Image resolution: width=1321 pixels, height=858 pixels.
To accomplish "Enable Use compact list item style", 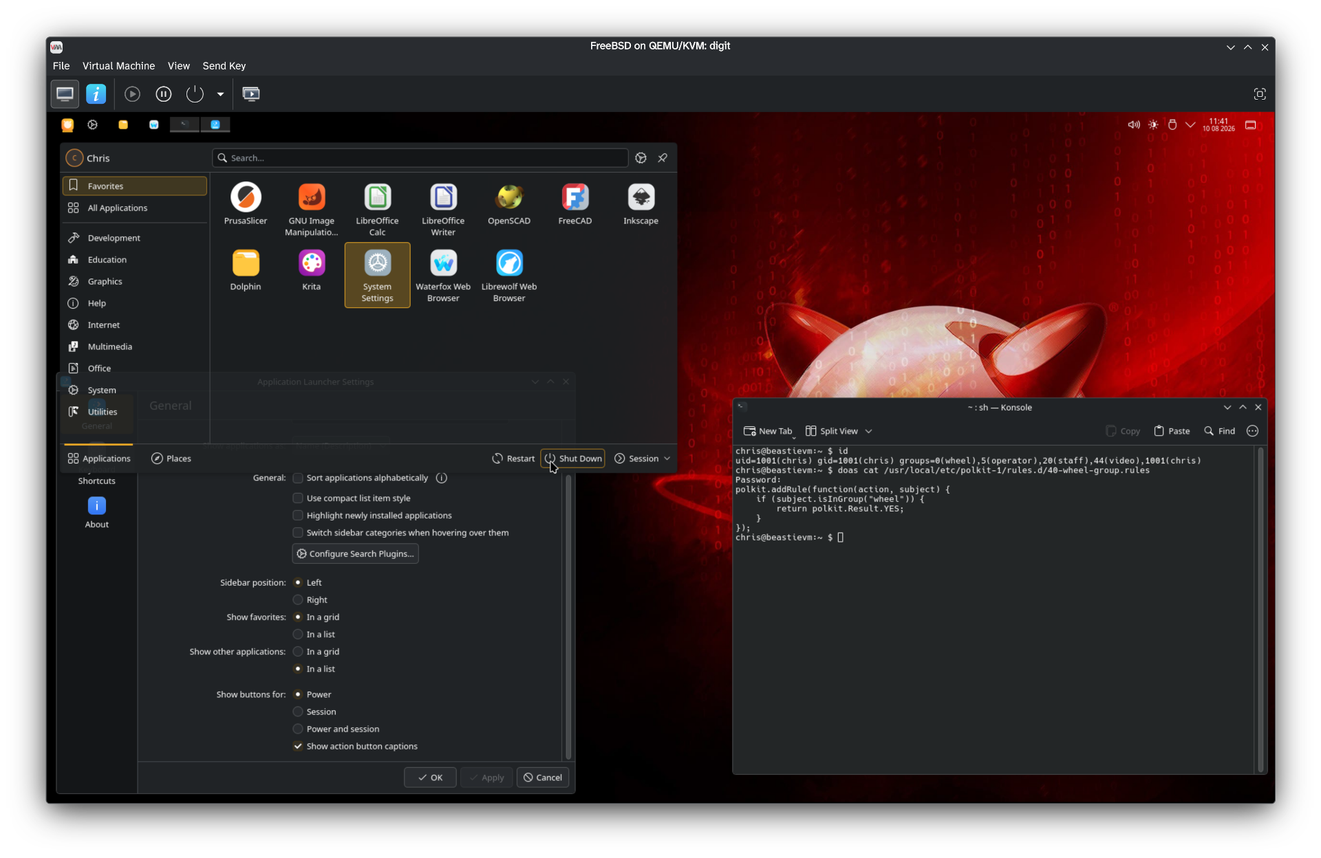I will (298, 498).
